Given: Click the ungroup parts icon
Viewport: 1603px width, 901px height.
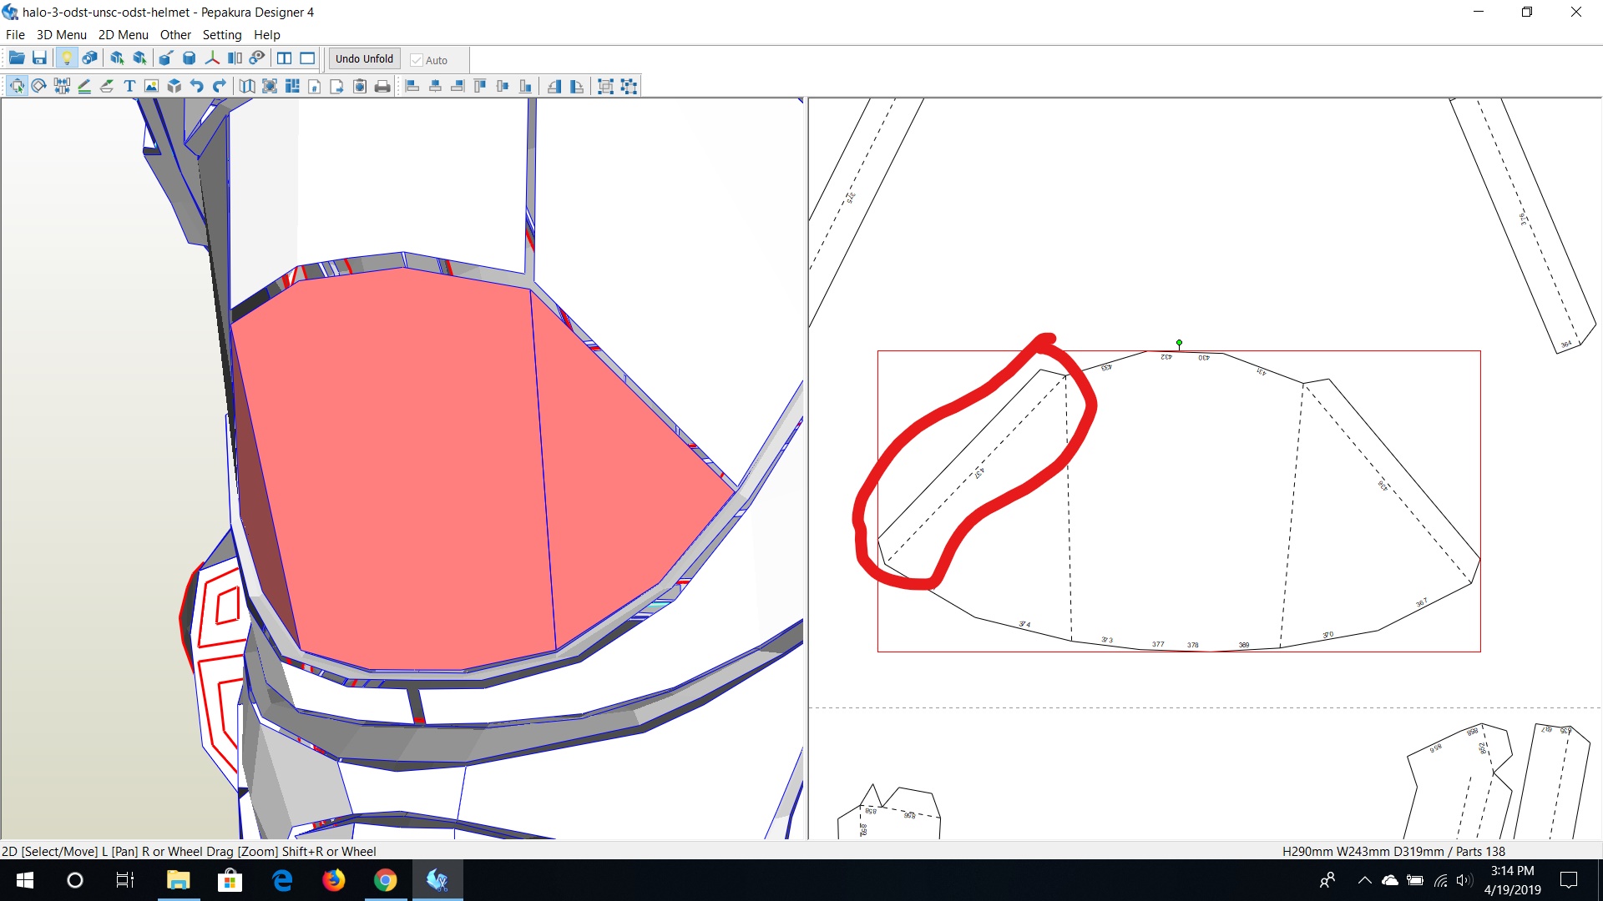Looking at the screenshot, I should click(x=629, y=86).
